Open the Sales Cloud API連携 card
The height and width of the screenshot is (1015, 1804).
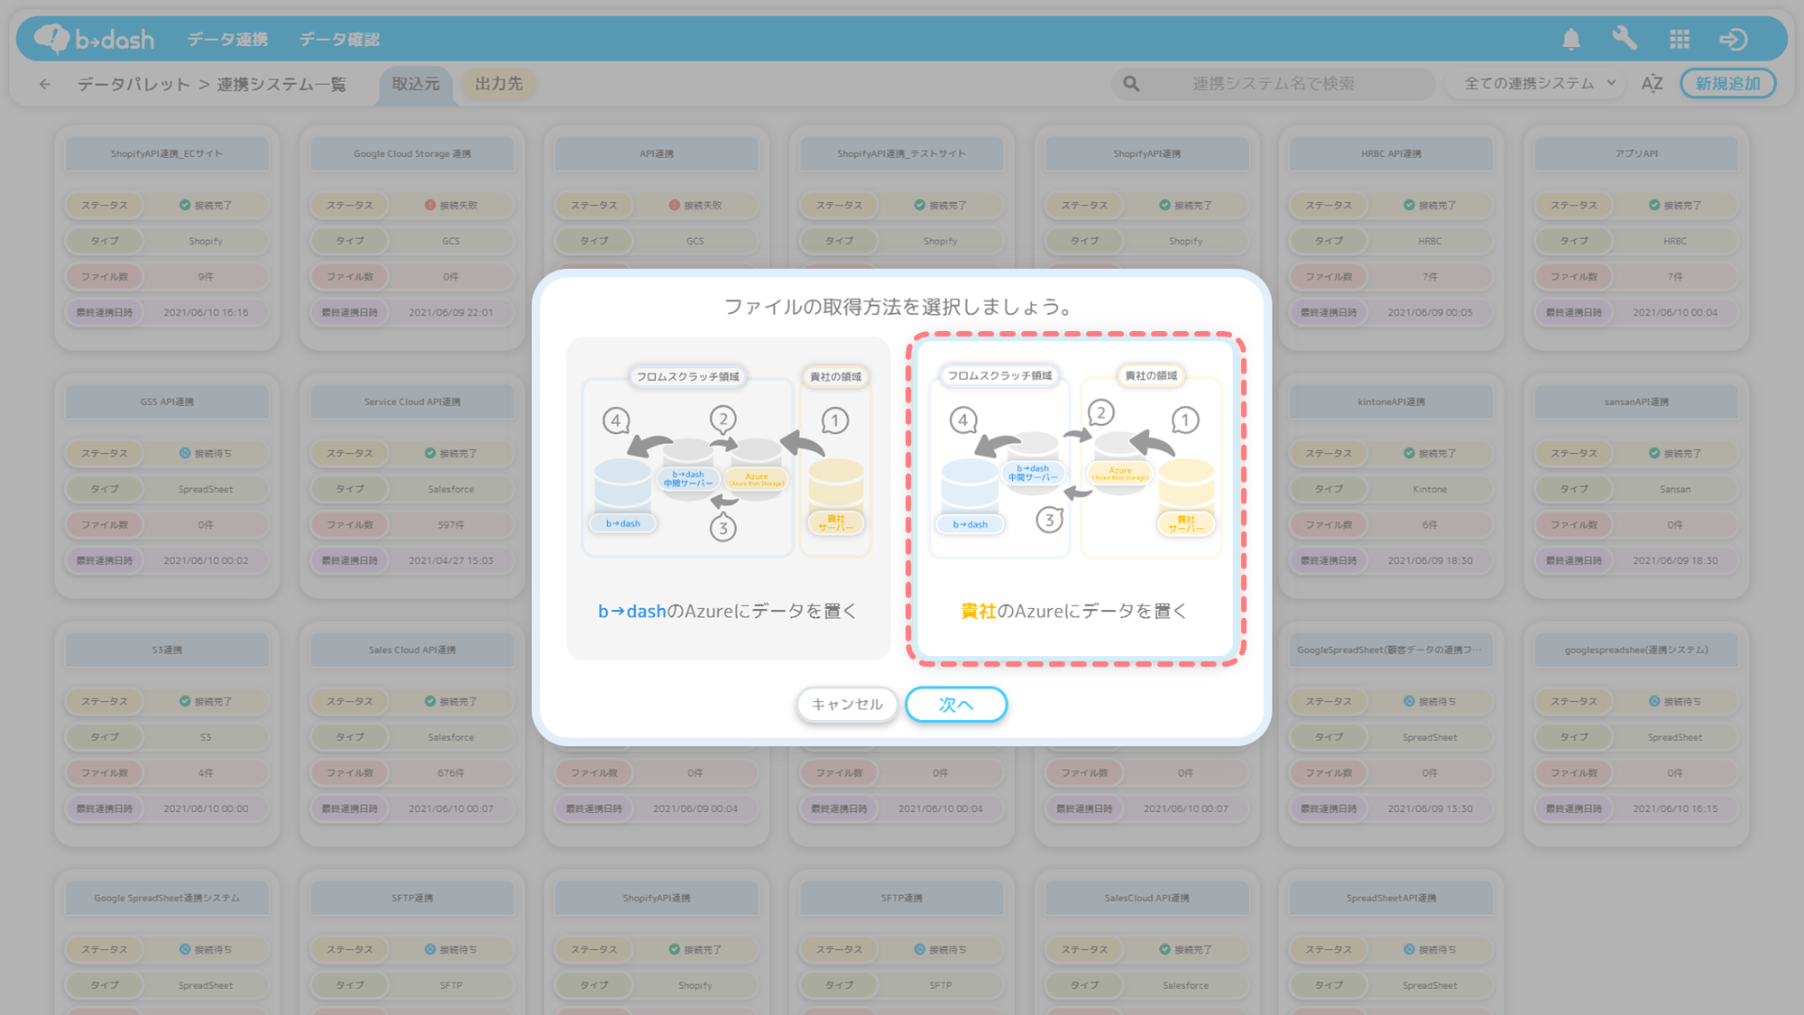[x=412, y=734]
